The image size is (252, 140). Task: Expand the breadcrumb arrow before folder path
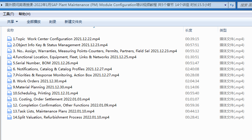tap(2, 5)
